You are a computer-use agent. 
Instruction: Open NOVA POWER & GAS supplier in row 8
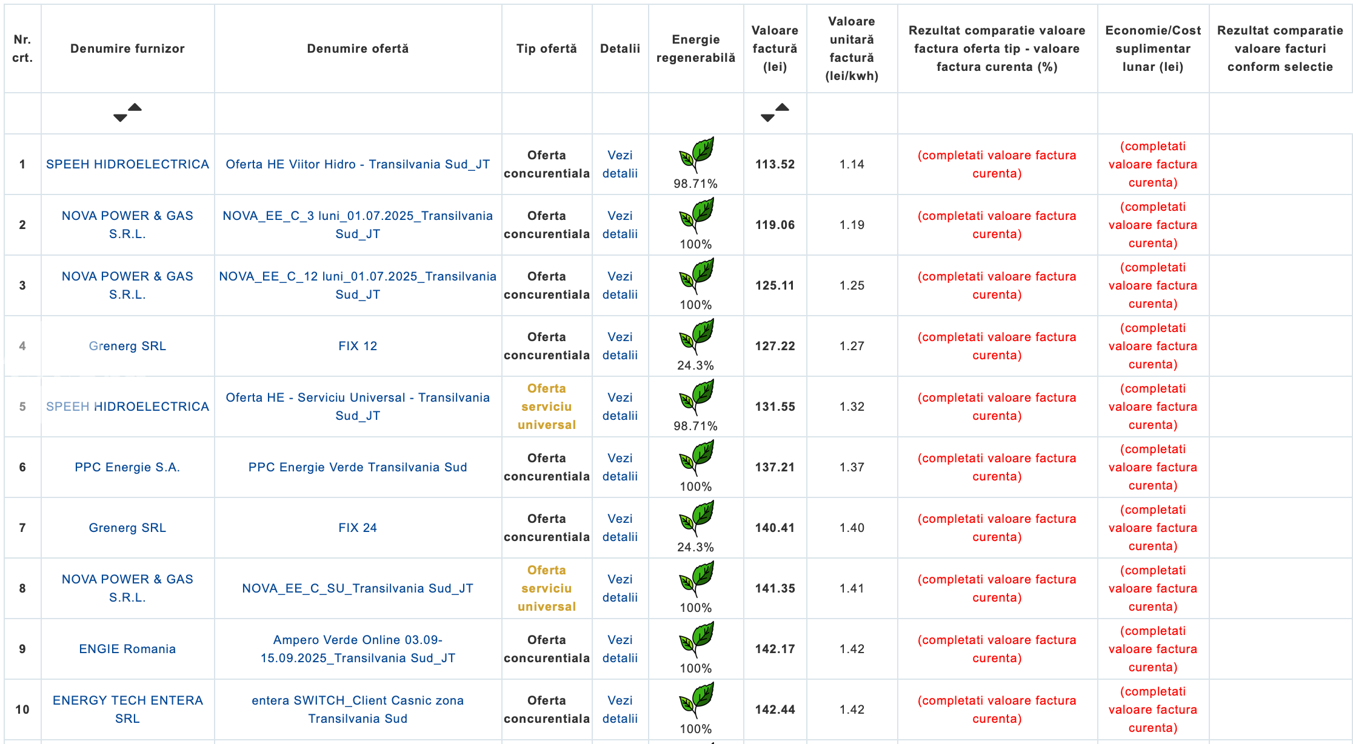click(127, 588)
